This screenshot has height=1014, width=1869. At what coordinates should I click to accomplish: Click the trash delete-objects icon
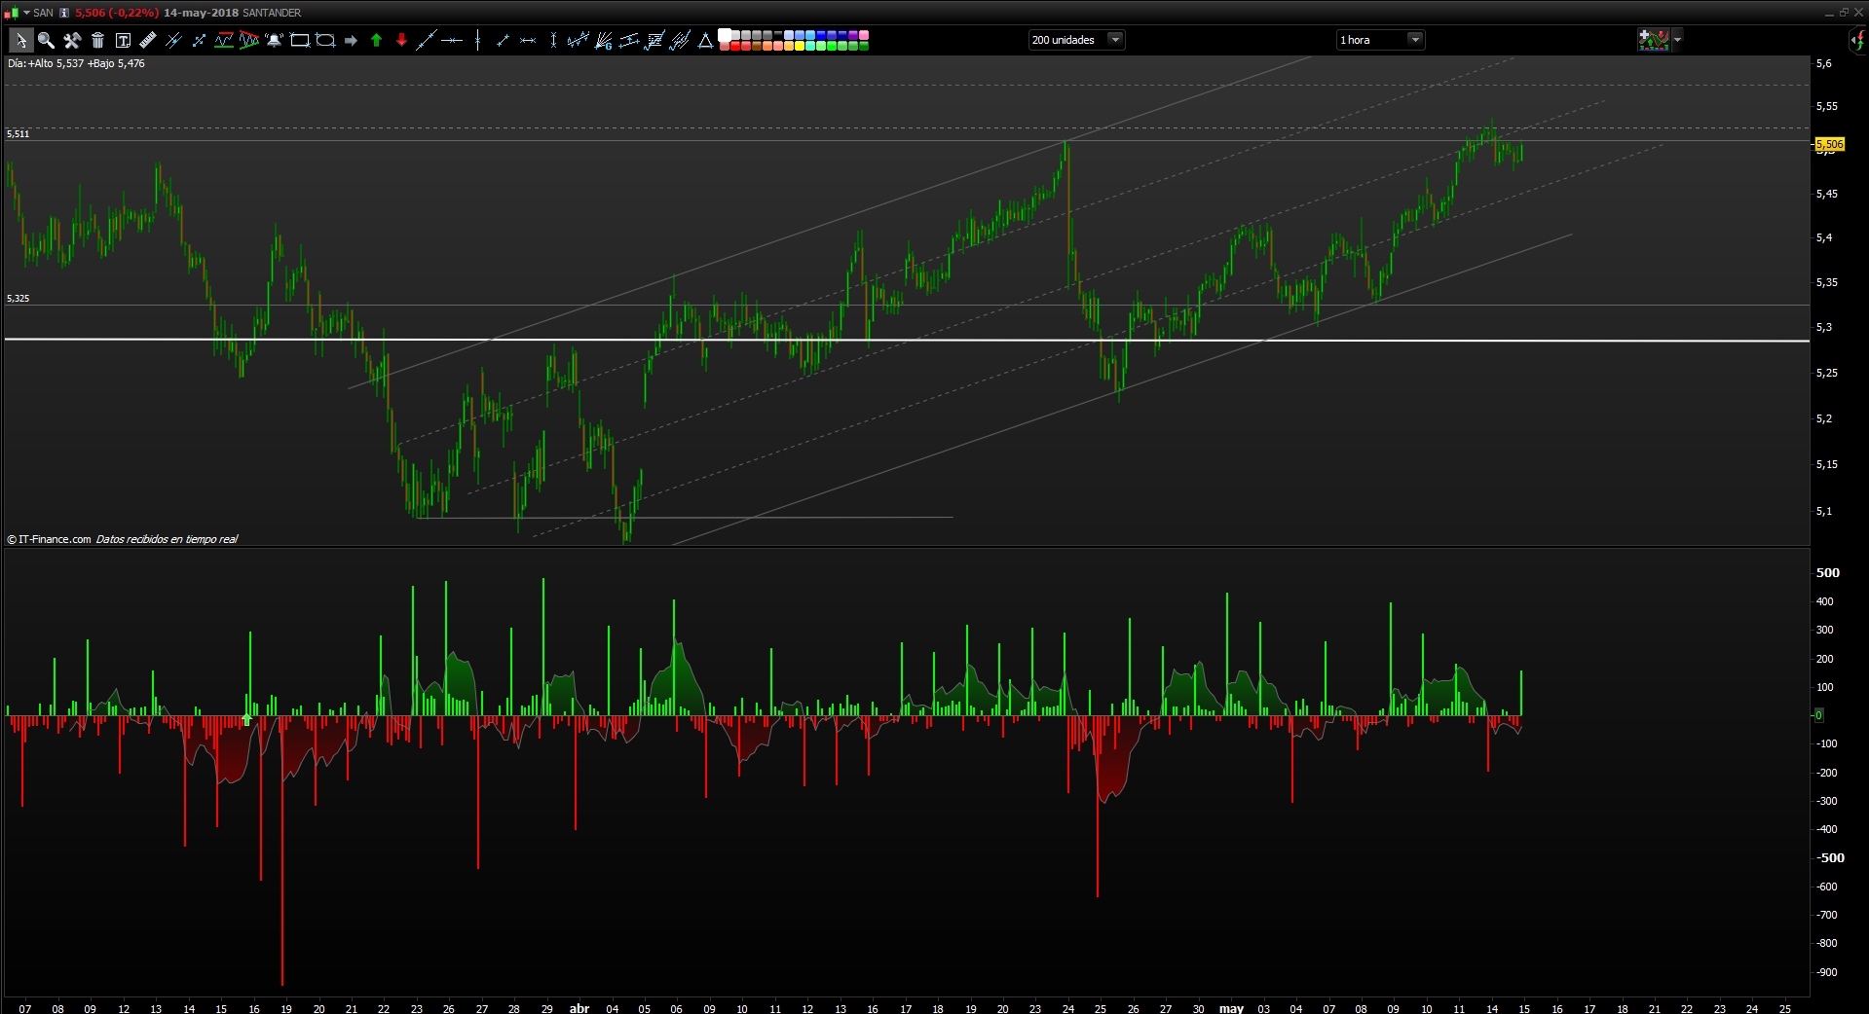pos(97,40)
